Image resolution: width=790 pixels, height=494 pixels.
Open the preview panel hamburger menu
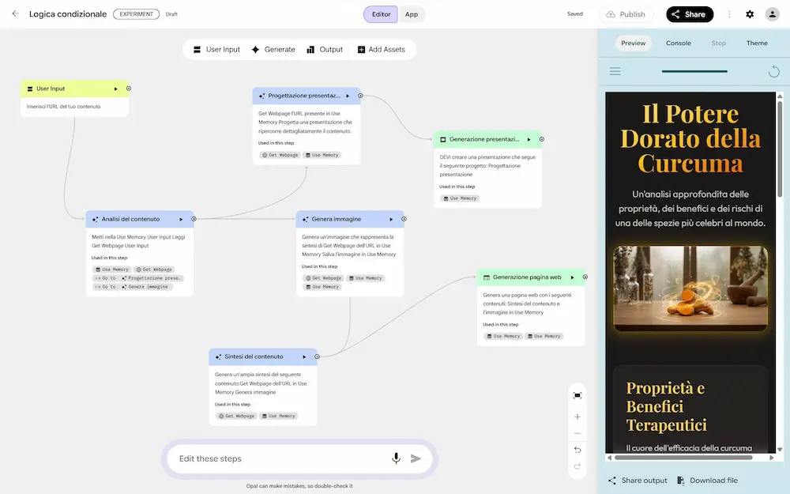(x=615, y=71)
